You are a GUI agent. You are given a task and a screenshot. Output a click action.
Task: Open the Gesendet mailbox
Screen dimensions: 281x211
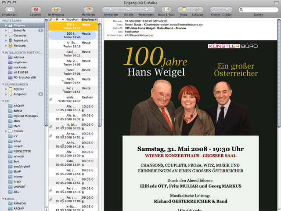(22, 35)
